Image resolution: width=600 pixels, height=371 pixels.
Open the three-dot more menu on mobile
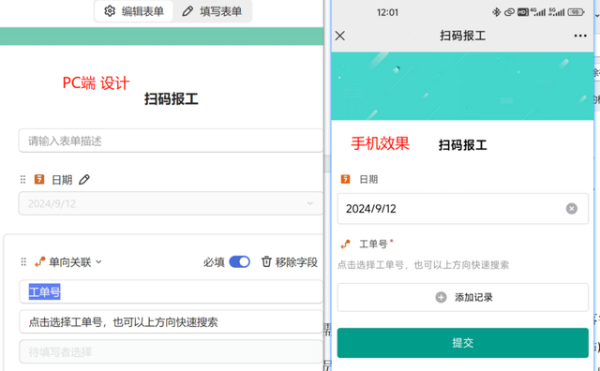(580, 36)
